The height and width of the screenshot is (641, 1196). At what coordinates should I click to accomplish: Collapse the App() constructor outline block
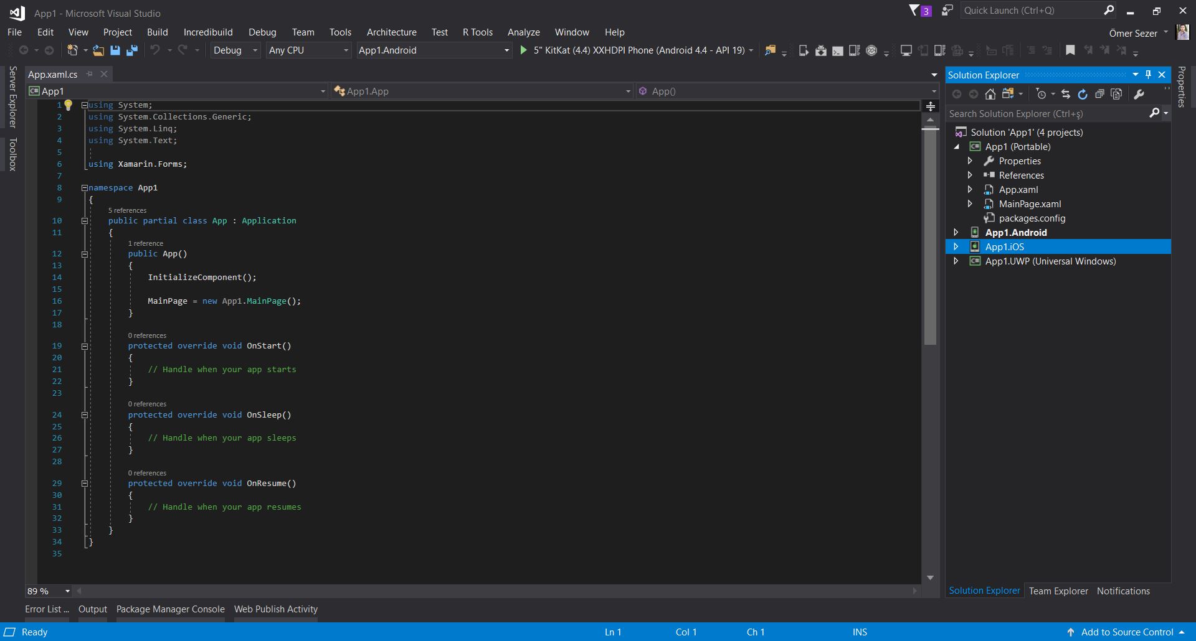click(85, 254)
